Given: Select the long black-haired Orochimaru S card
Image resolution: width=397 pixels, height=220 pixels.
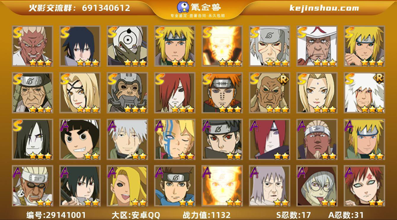Looking at the screenshot, I should click(32, 139).
